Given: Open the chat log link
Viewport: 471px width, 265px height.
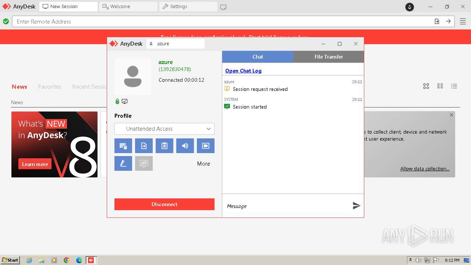Looking at the screenshot, I should click(x=243, y=71).
